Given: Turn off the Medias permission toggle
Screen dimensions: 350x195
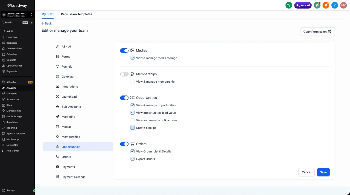Looking at the screenshot, I should tap(124, 50).
